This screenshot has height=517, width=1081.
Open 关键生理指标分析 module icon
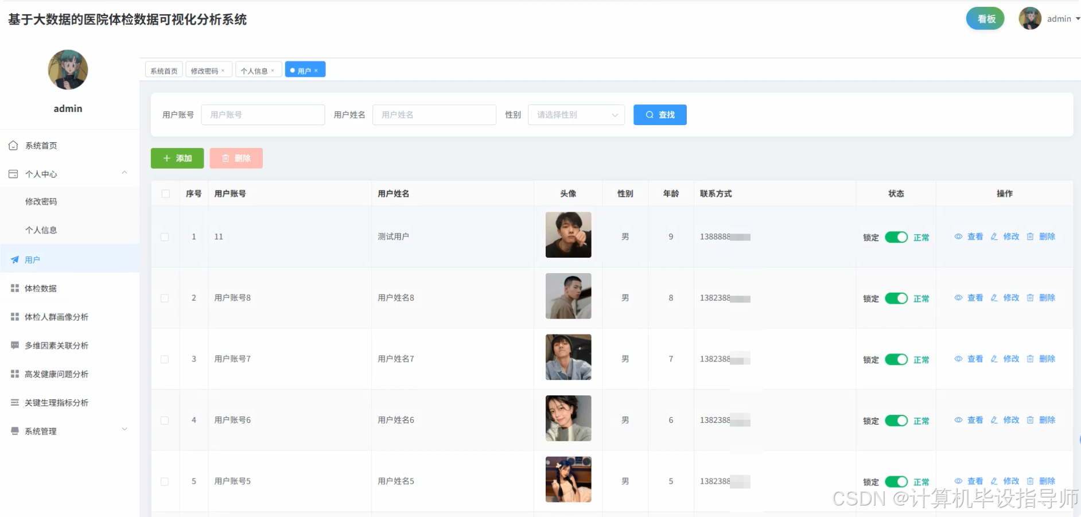pyautogui.click(x=14, y=402)
